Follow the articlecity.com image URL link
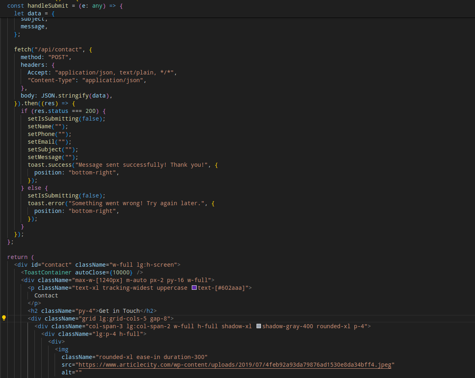 coord(235,365)
